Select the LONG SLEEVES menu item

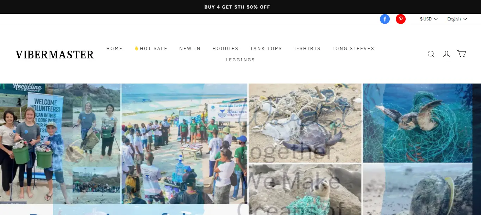coord(353,49)
